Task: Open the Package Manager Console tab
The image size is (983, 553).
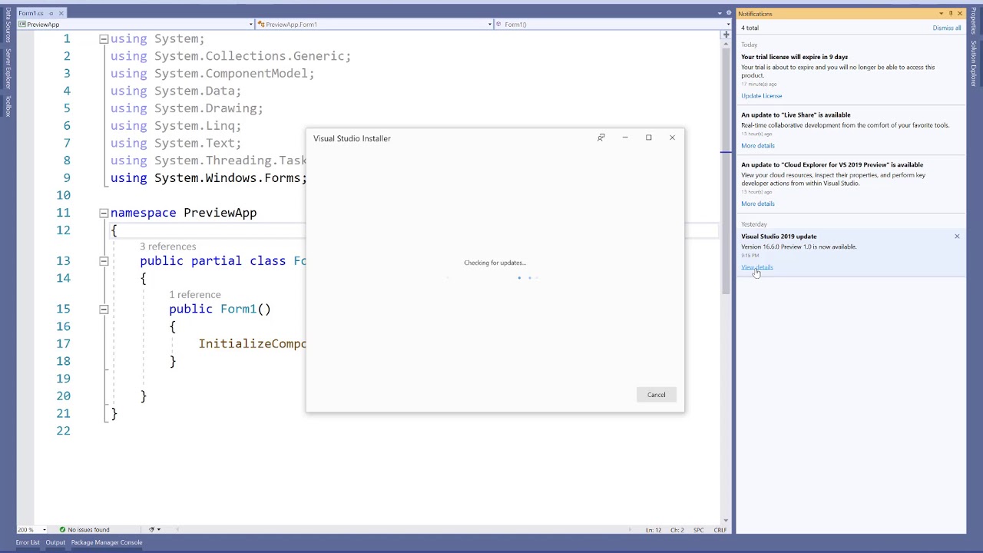Action: (107, 542)
